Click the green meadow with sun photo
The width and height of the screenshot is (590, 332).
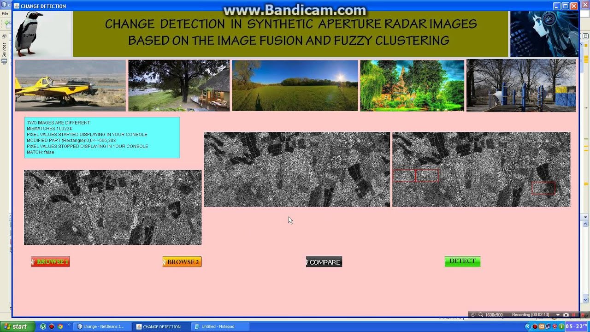pyautogui.click(x=295, y=85)
